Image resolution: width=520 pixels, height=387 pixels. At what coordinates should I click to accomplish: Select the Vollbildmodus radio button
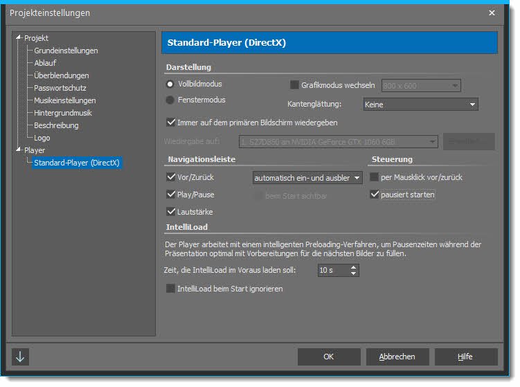point(170,84)
